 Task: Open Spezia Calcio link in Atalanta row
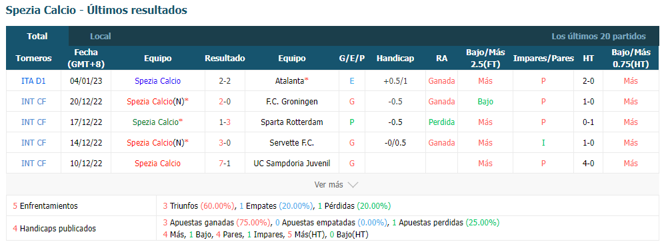pos(157,81)
